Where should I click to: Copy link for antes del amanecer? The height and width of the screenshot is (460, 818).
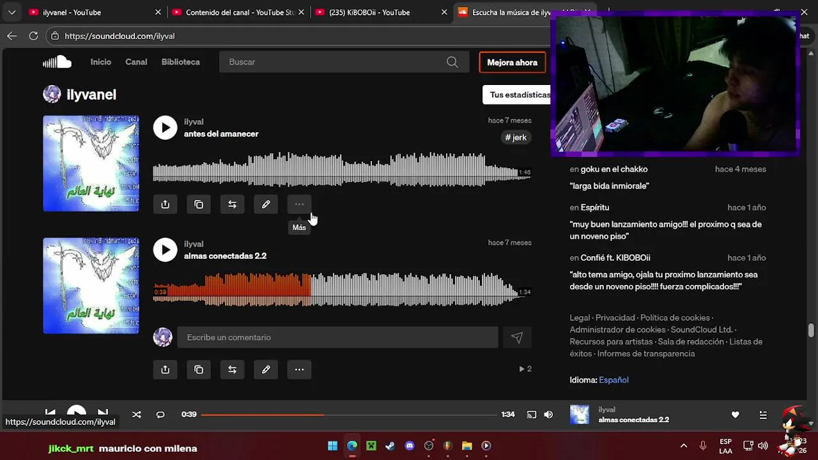tap(199, 204)
